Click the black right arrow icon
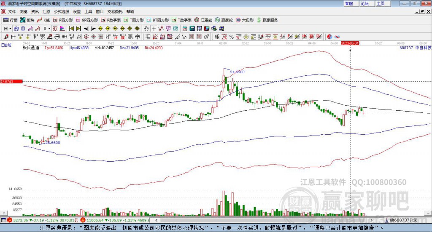The height and width of the screenshot is (232, 432). pyautogui.click(x=93, y=29)
